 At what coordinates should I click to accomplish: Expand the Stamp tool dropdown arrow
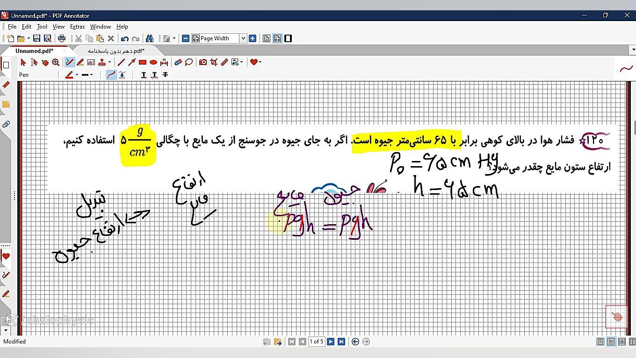pos(110,62)
